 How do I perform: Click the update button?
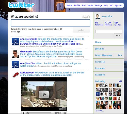point(81,30)
